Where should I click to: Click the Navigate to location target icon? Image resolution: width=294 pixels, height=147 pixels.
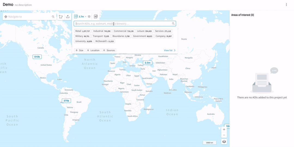coord(6,17)
